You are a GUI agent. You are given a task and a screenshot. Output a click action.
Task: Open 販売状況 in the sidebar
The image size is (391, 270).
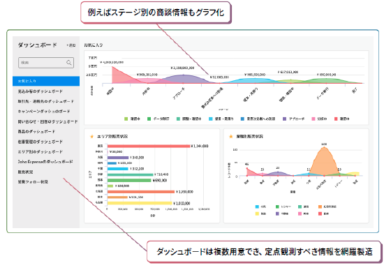click(25, 172)
